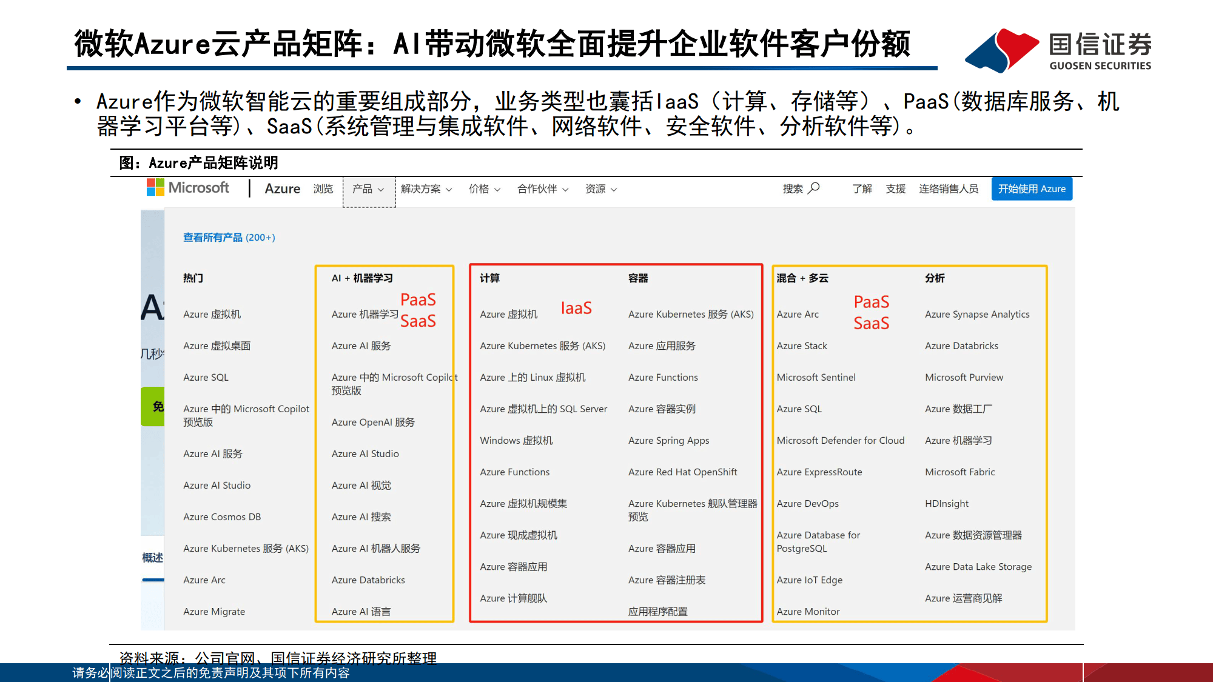Expand the 解决方案 dropdown menu

(x=426, y=189)
